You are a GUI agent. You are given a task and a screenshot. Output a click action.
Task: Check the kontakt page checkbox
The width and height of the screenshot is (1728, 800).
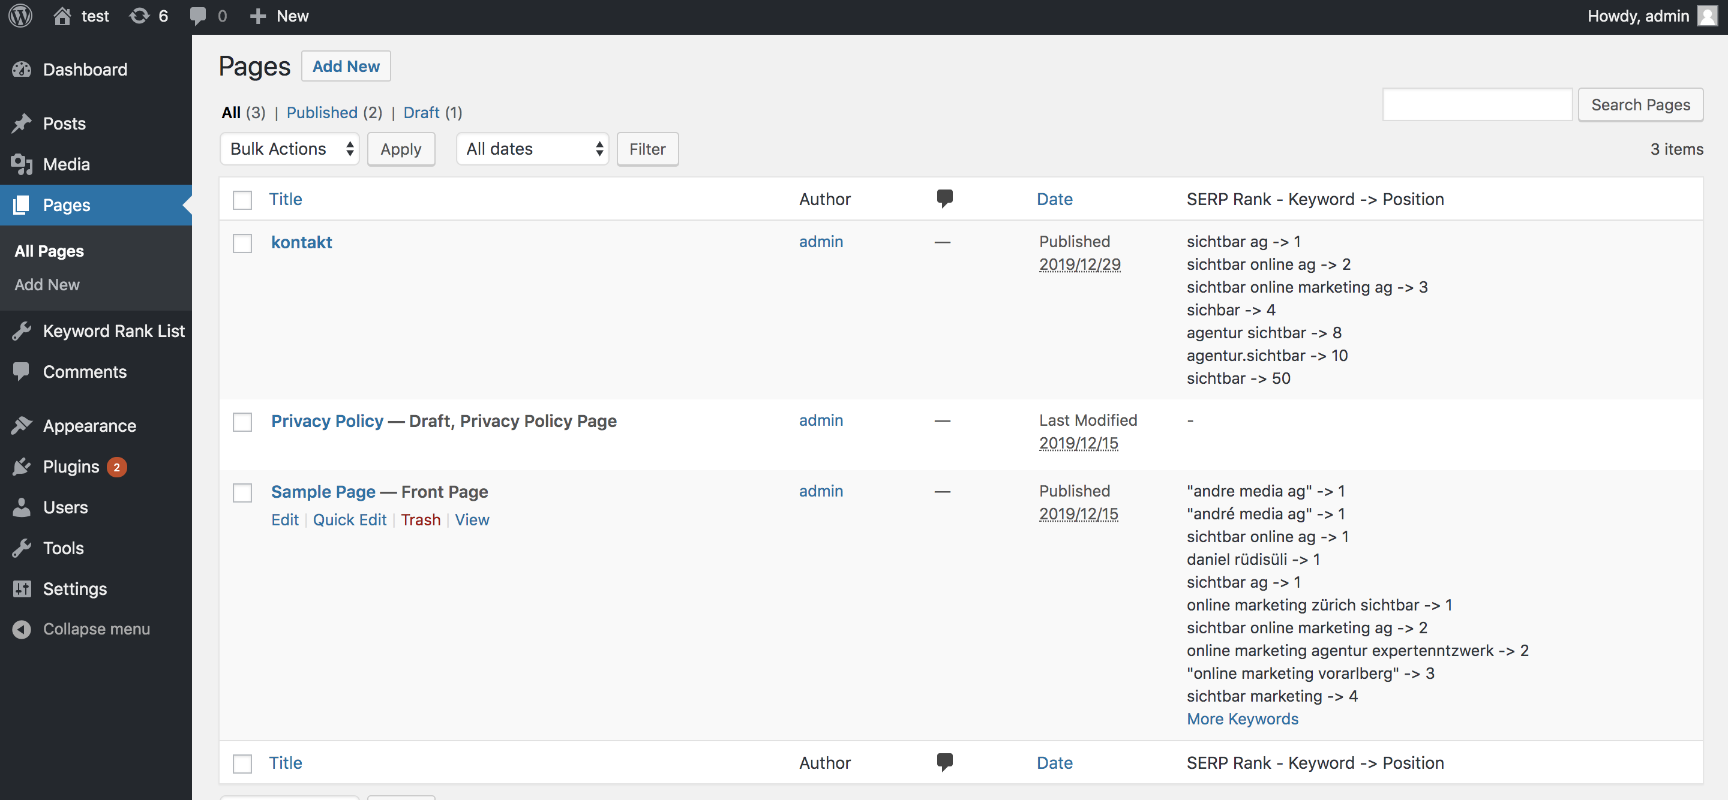pos(242,243)
